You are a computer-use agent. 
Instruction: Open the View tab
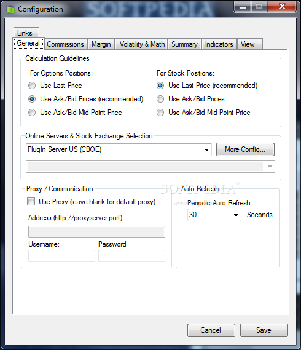(x=250, y=44)
